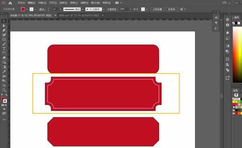
Task: Open the 文件(F) menu
Action: point(21,3)
